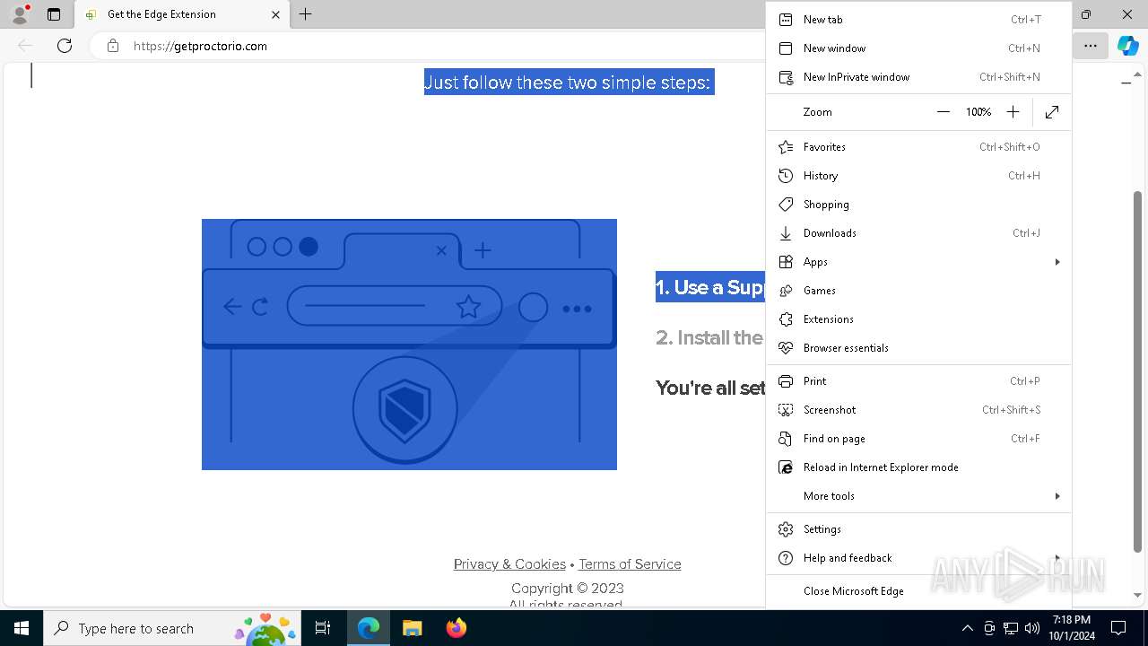Open the volume tray icon
Screen dimensions: 1148x646
pyautogui.click(x=1031, y=628)
